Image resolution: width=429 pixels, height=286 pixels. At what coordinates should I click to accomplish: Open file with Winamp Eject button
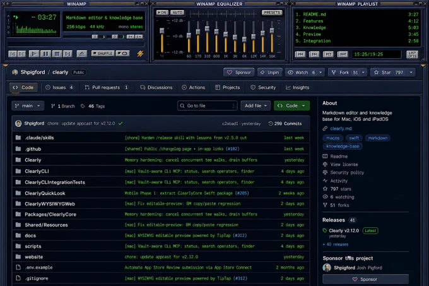point(81,54)
